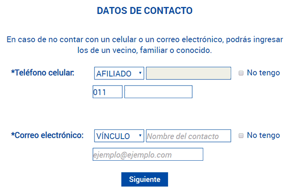
Task: Click the *Teléfono celular label
Action: pos(42,73)
